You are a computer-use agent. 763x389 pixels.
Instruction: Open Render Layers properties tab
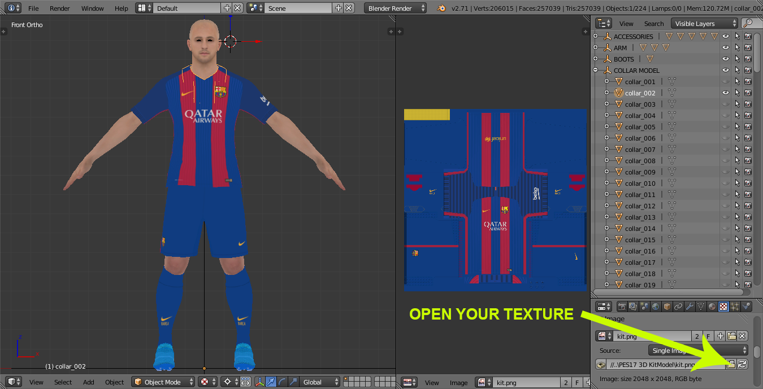pyautogui.click(x=633, y=307)
